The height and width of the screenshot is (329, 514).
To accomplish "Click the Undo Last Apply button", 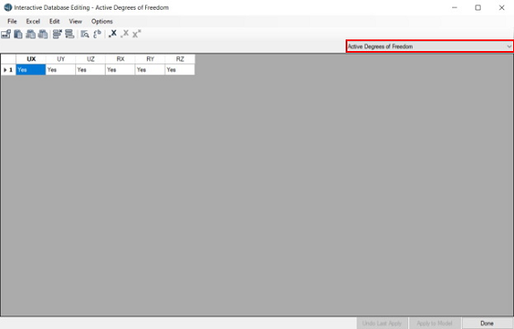I will pos(382,323).
